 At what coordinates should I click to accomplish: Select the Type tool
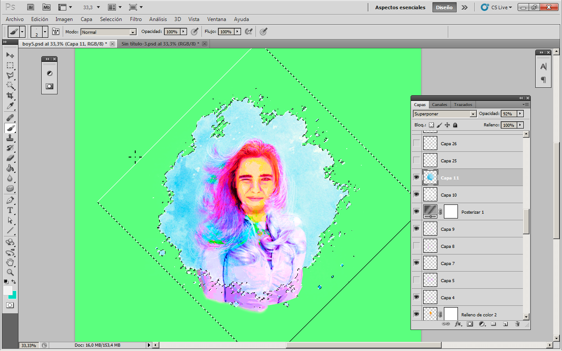coord(10,210)
